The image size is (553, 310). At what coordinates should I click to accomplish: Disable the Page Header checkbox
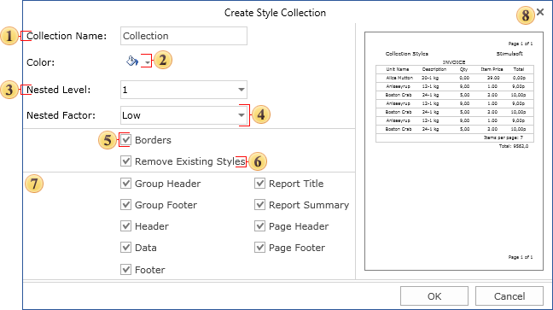[x=259, y=226]
